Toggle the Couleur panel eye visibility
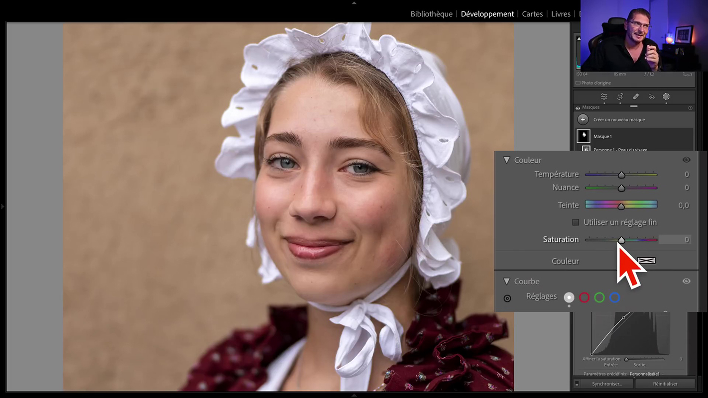This screenshot has width=708, height=398. (686, 160)
